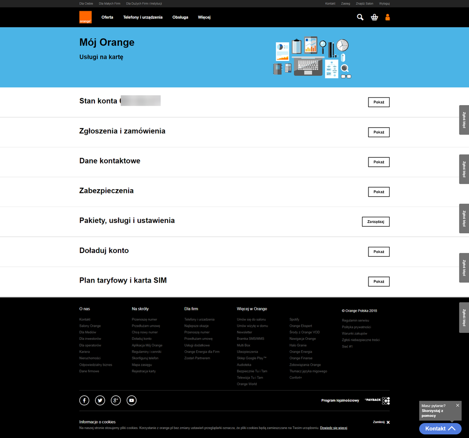The height and width of the screenshot is (438, 469).
Task: Show Zgłoszenia i zamówienia with Pokaż
Action: 379,132
